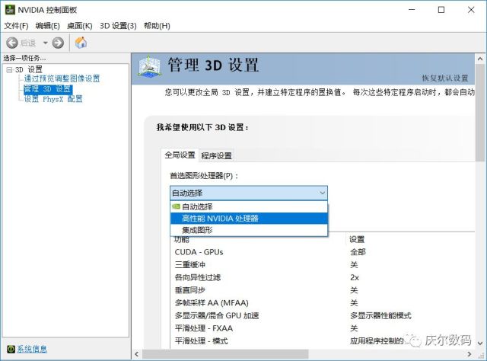Open the 桌面(K) menu
The height and width of the screenshot is (361, 487).
(x=80, y=26)
